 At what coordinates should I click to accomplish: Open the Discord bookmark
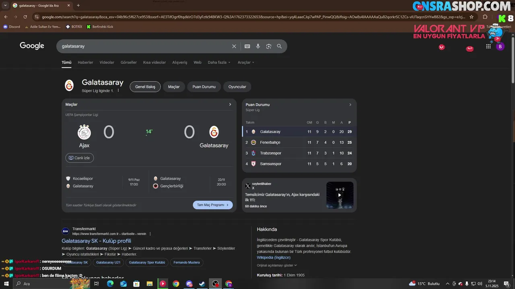click(12, 26)
